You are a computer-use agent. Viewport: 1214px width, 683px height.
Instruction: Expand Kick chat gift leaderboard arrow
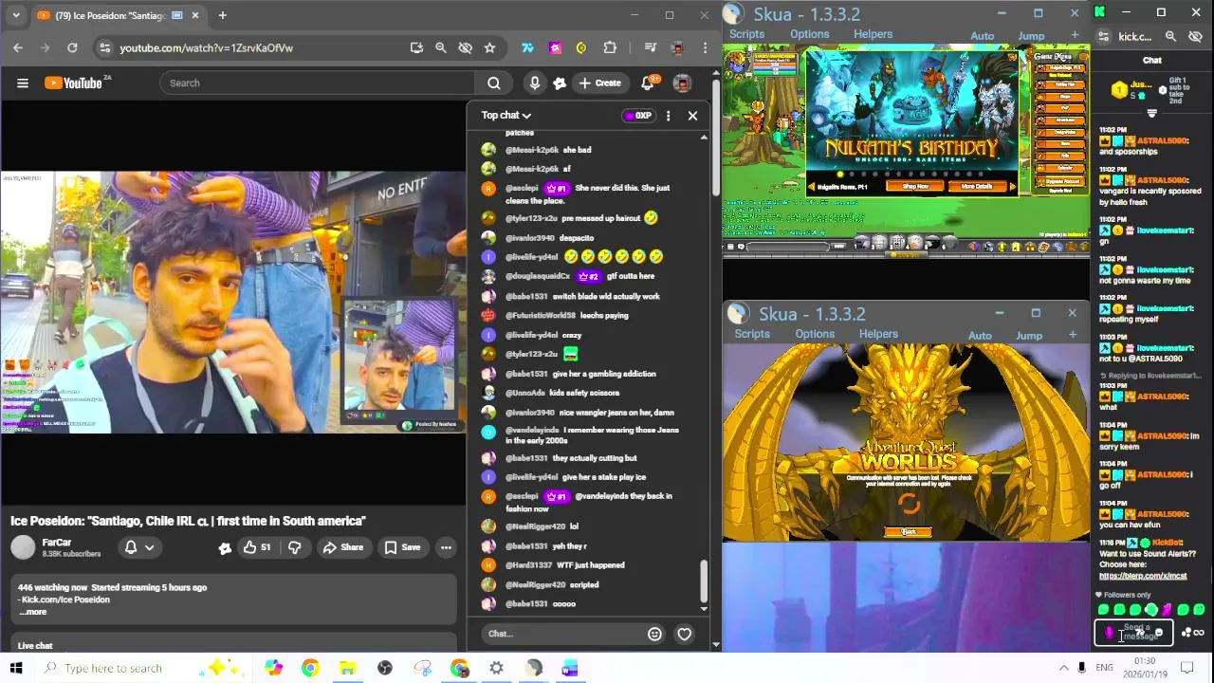(x=1151, y=113)
